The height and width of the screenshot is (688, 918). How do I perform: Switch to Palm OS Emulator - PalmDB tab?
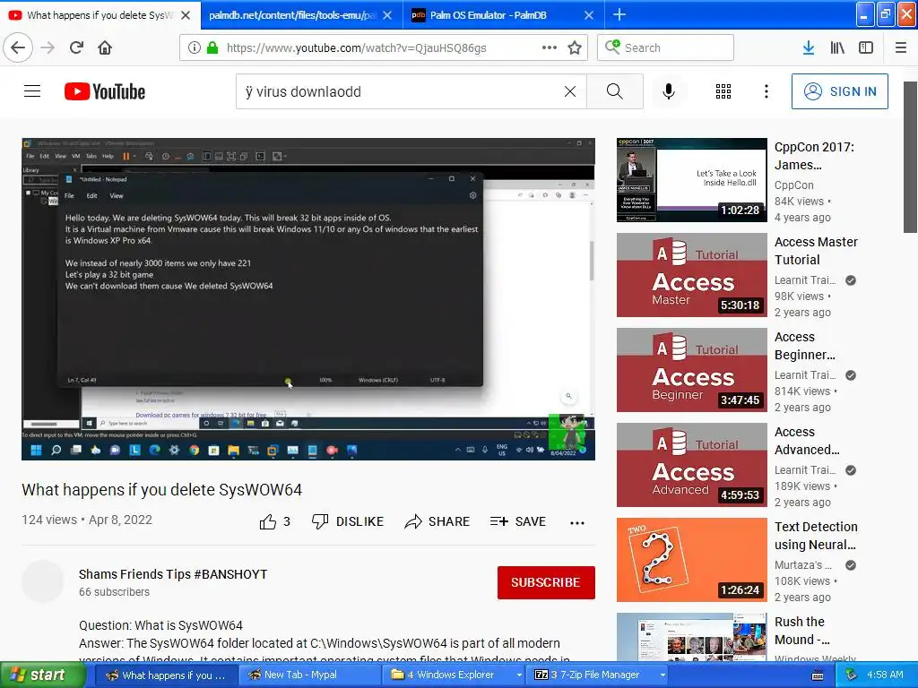pos(489,15)
